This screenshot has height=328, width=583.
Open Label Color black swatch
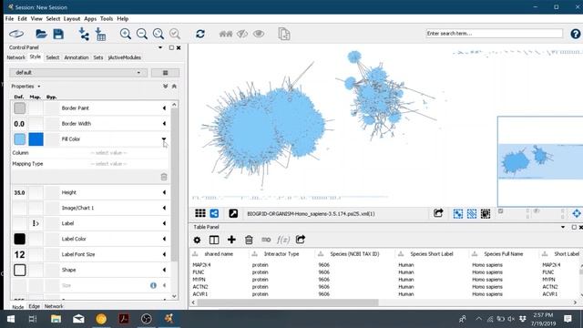tap(20, 239)
